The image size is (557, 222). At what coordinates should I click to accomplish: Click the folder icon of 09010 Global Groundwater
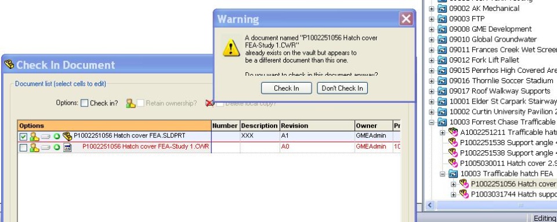coord(442,39)
